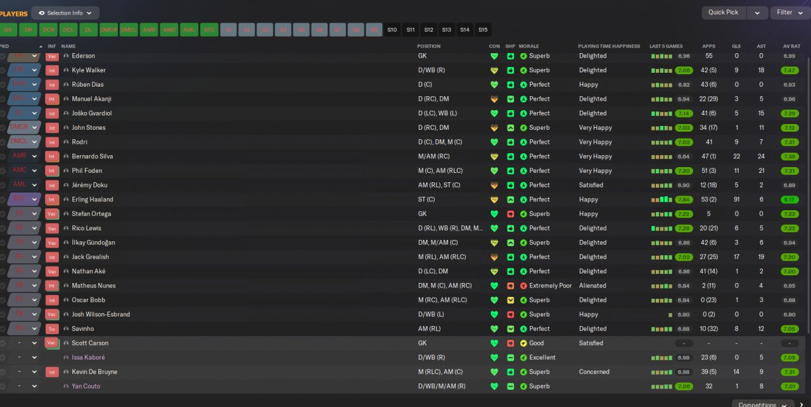
Task: Toggle the pick checkmark for Rúben Dias
Action: [x=3, y=85]
